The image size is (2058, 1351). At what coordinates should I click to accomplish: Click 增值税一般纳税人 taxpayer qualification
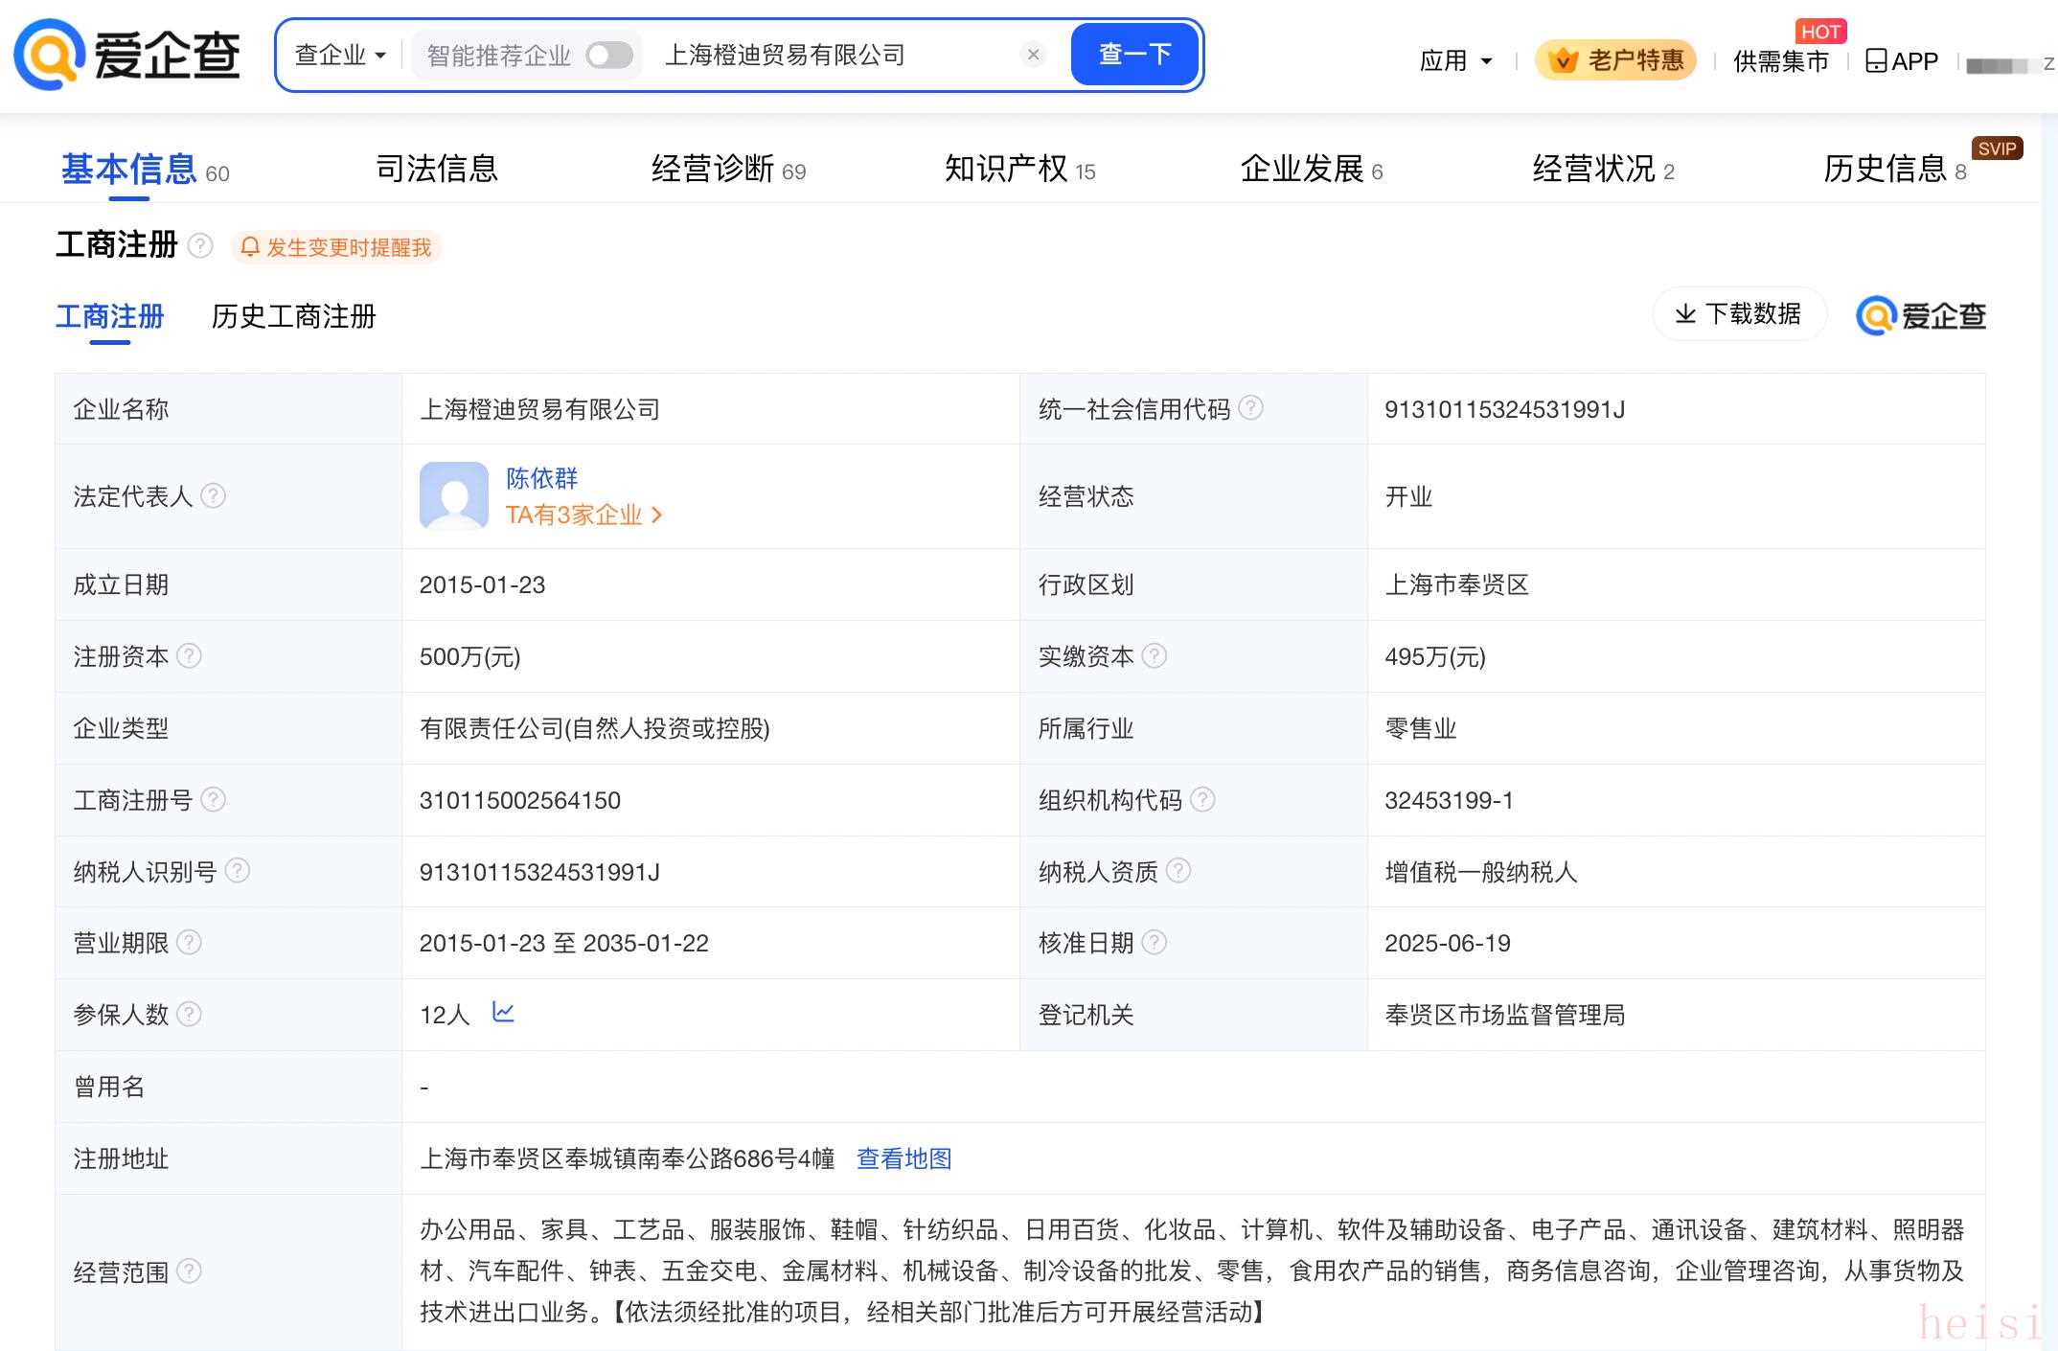point(1480,872)
